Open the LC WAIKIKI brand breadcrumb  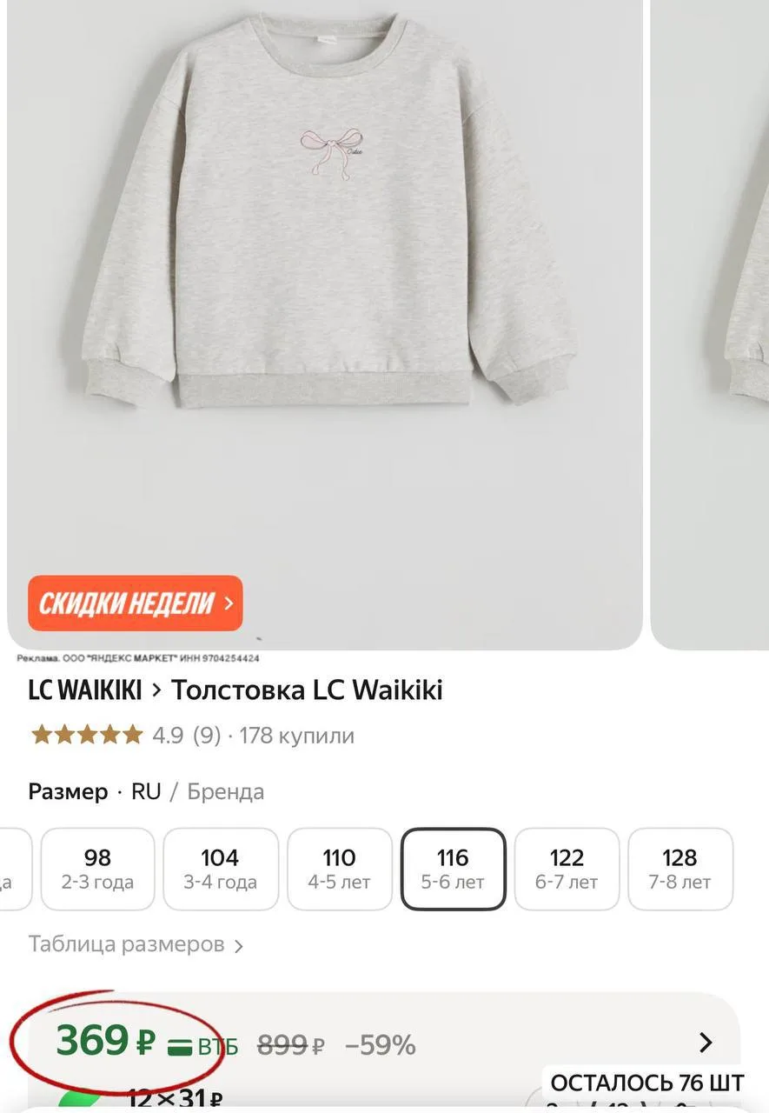coord(85,690)
